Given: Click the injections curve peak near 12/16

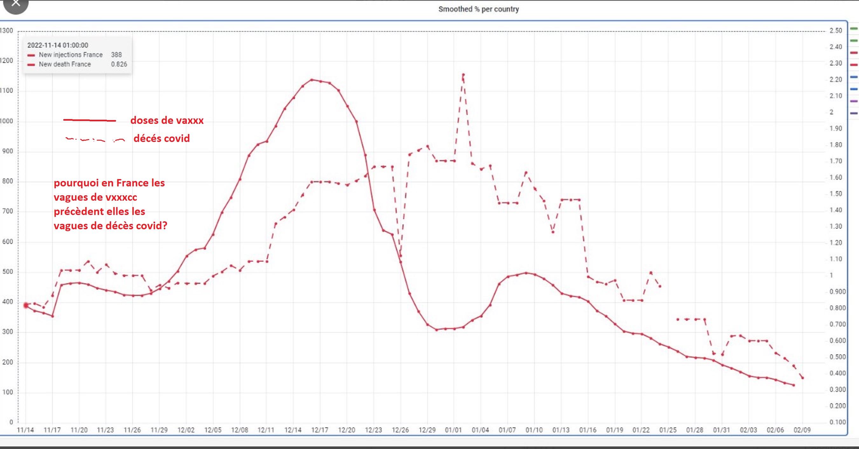Looking at the screenshot, I should coord(312,80).
